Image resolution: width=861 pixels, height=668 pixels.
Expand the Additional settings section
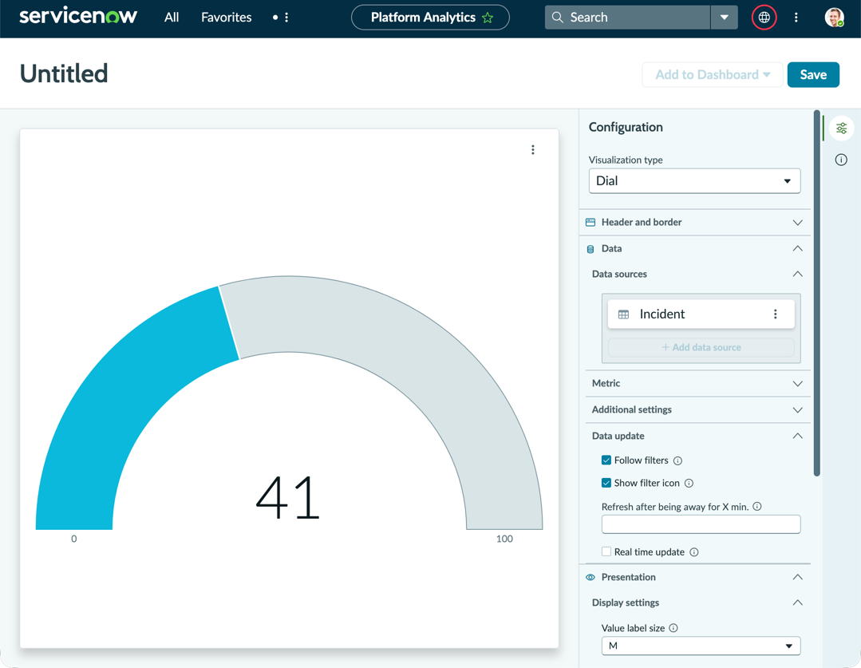(x=698, y=409)
